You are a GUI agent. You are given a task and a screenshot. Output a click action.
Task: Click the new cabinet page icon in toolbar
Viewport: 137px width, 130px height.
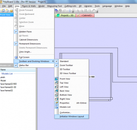tap(7, 11)
